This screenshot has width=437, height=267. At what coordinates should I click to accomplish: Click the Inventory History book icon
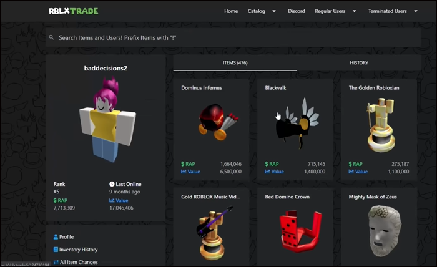(56, 250)
